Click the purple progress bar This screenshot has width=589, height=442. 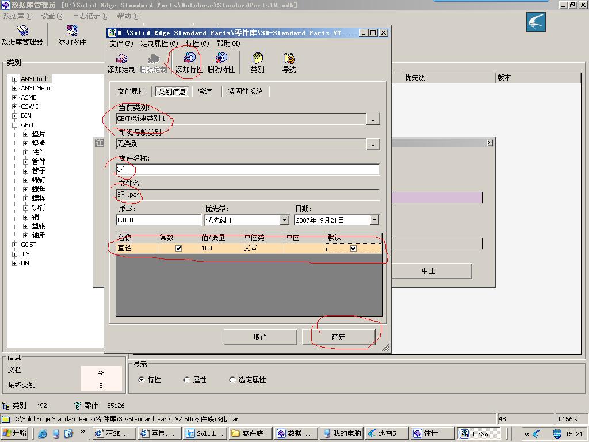[x=437, y=197]
